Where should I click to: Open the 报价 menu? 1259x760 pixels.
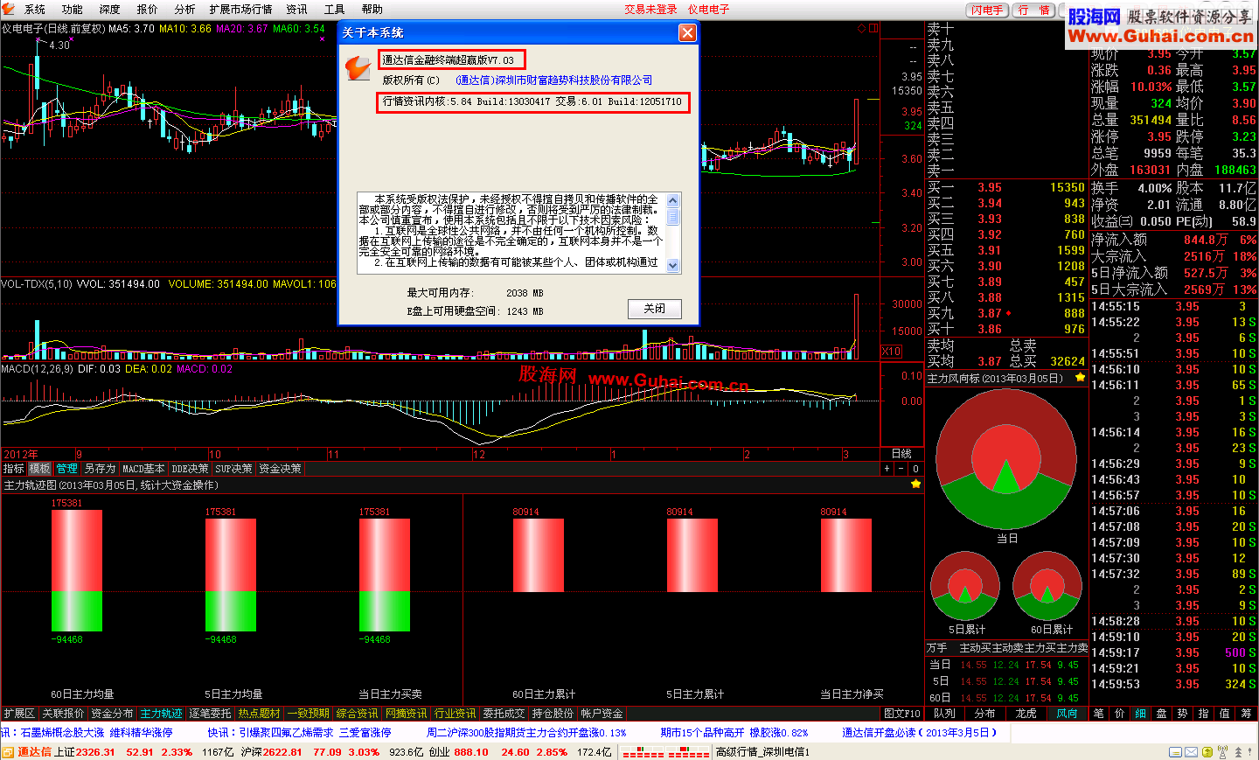coord(147,10)
